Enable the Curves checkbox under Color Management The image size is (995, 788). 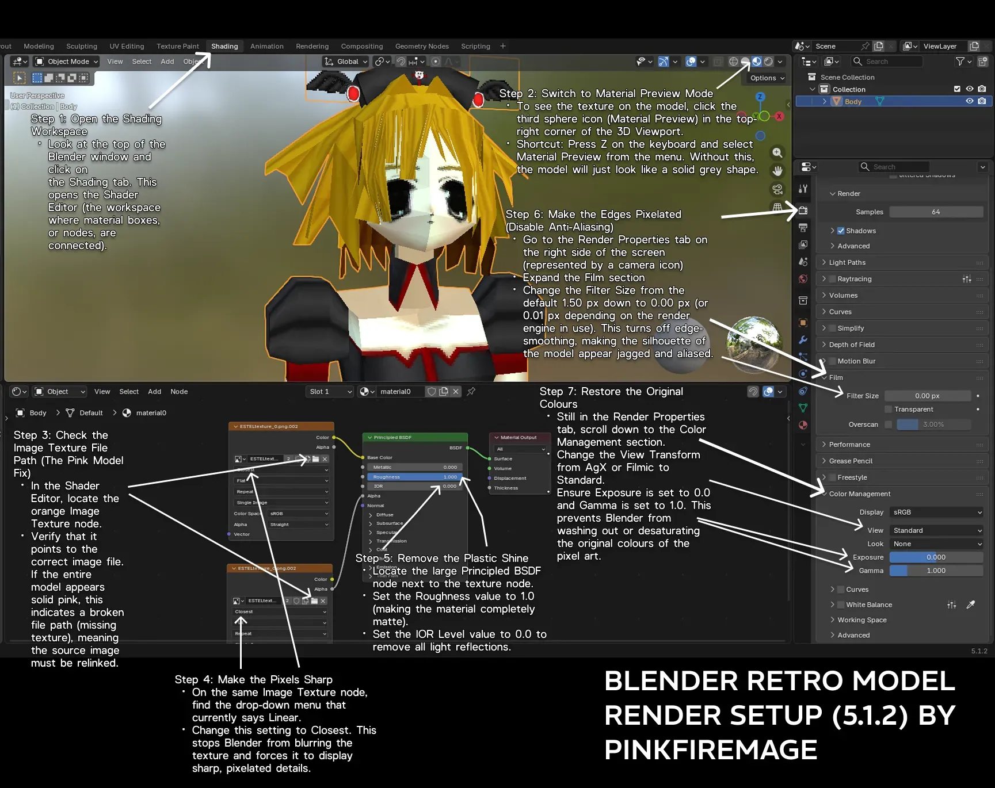tap(841, 590)
